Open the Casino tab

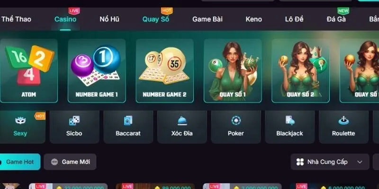[x=65, y=19]
